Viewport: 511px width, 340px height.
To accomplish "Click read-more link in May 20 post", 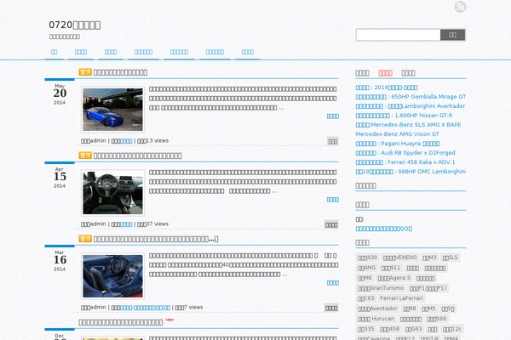I will 333,116.
